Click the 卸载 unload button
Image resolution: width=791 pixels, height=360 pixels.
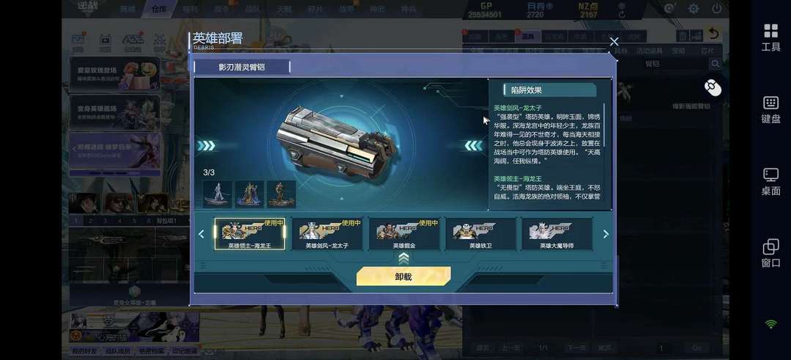[404, 276]
